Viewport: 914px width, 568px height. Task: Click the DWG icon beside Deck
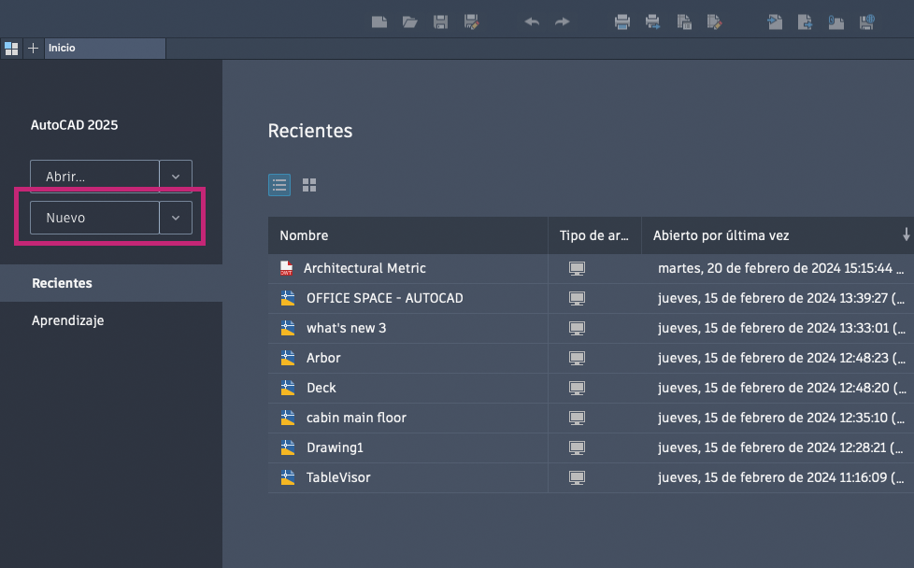(x=288, y=388)
